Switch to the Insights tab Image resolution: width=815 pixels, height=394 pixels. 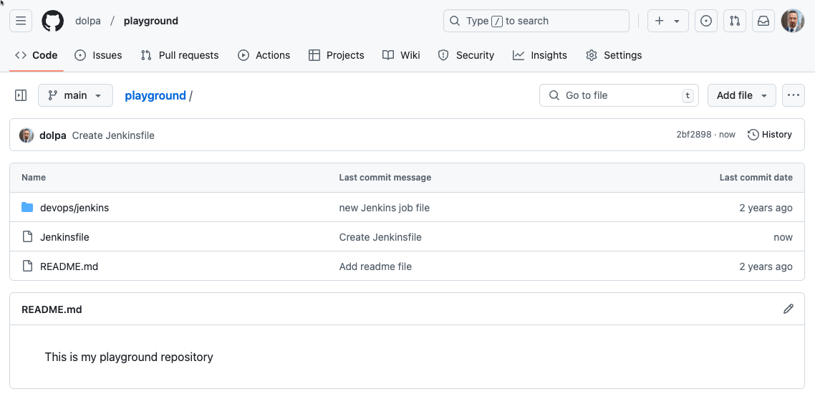point(540,55)
